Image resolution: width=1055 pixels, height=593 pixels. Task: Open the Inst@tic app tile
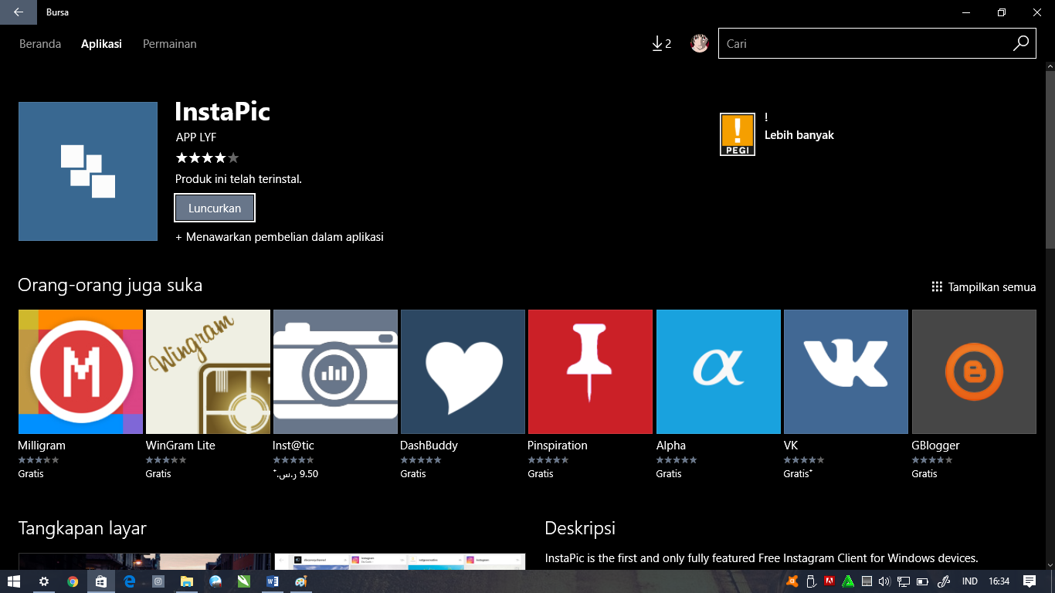(335, 371)
